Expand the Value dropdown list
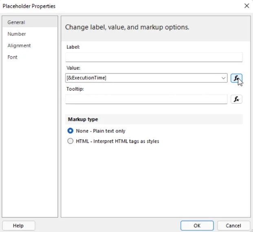This screenshot has height=232, width=253. tap(223, 78)
